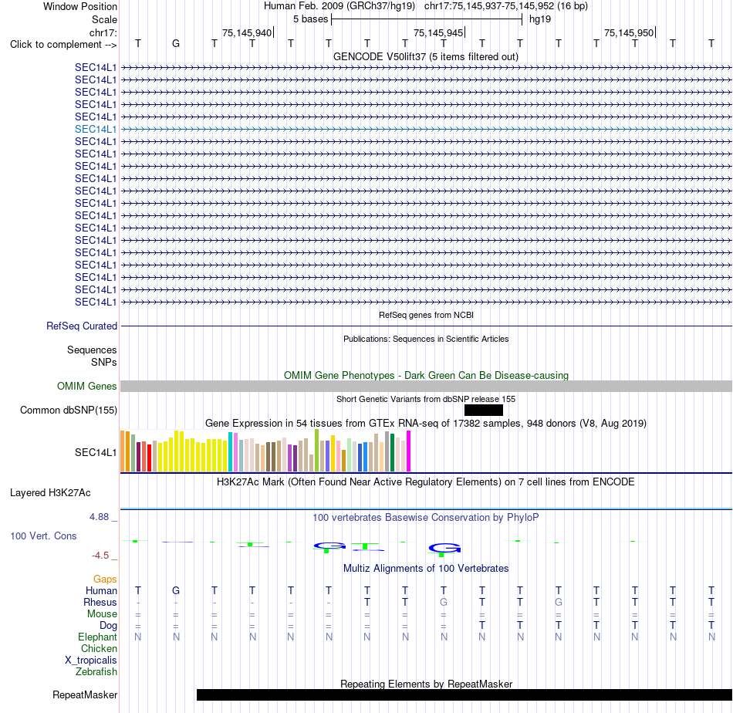Click the Common dbSNP(155) track label
The height and width of the screenshot is (713, 733).
point(68,410)
